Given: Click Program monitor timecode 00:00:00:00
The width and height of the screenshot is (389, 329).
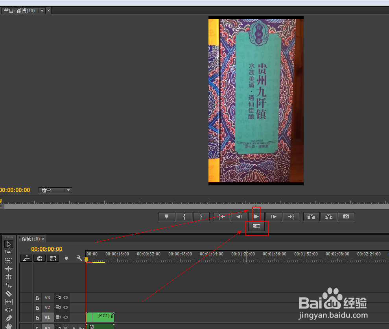Looking at the screenshot, I should tap(15, 190).
